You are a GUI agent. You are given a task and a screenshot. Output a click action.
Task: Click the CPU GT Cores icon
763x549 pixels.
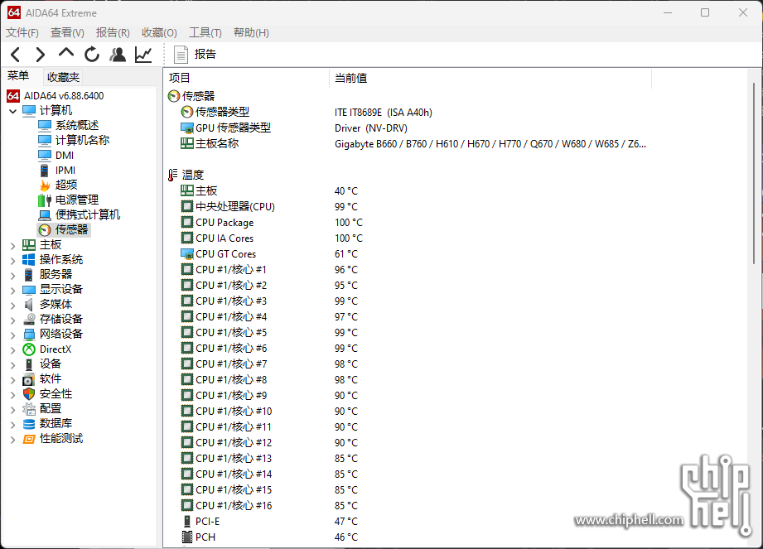coord(187,254)
